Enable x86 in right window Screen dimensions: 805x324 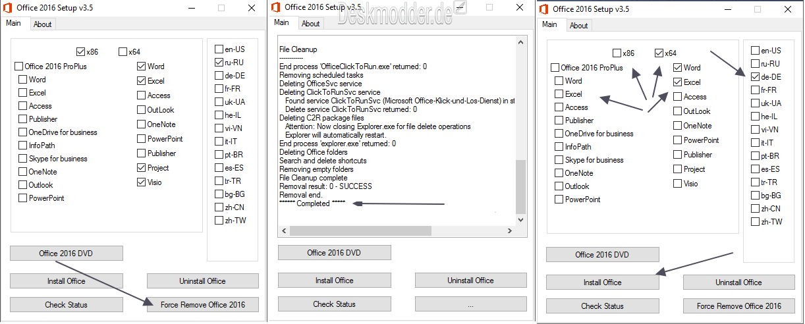pyautogui.click(x=617, y=53)
